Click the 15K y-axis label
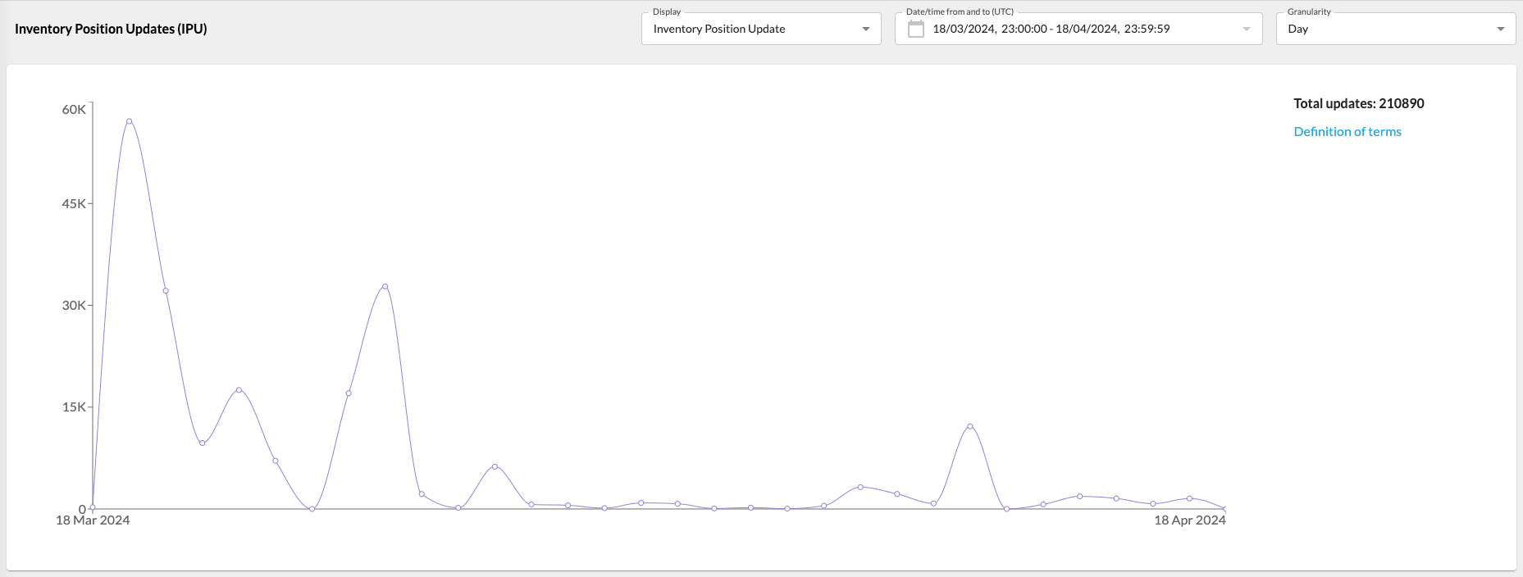The width and height of the screenshot is (1523, 577). pos(74,407)
